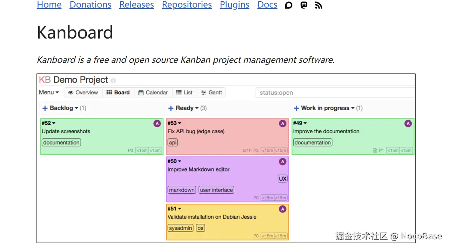Click the P3 priority on task #53
The image size is (449, 248).
pos(256,150)
